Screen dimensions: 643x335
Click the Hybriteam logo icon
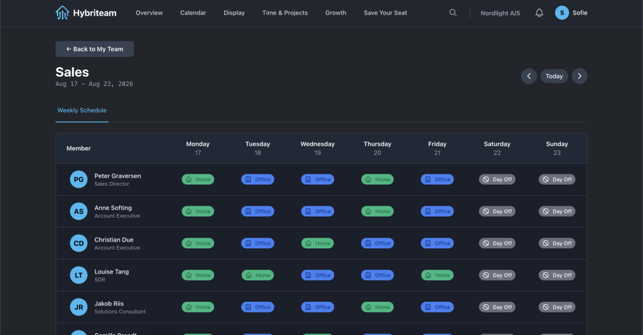click(x=62, y=13)
